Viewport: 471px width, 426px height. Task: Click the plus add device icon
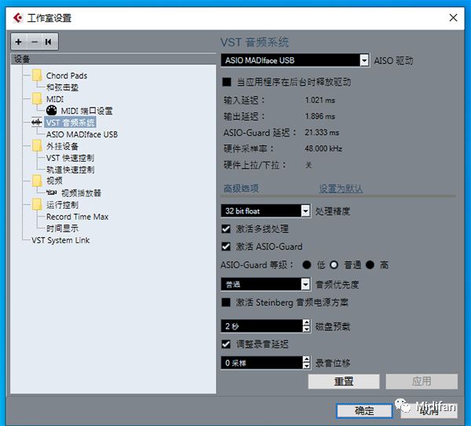point(19,42)
